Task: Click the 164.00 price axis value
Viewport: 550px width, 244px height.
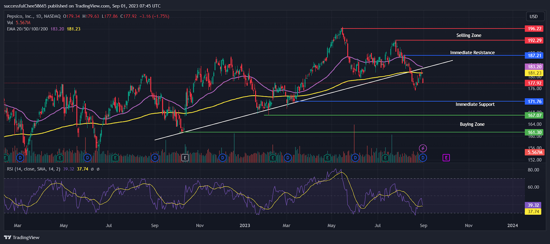Action: pyautogui.click(x=535, y=124)
